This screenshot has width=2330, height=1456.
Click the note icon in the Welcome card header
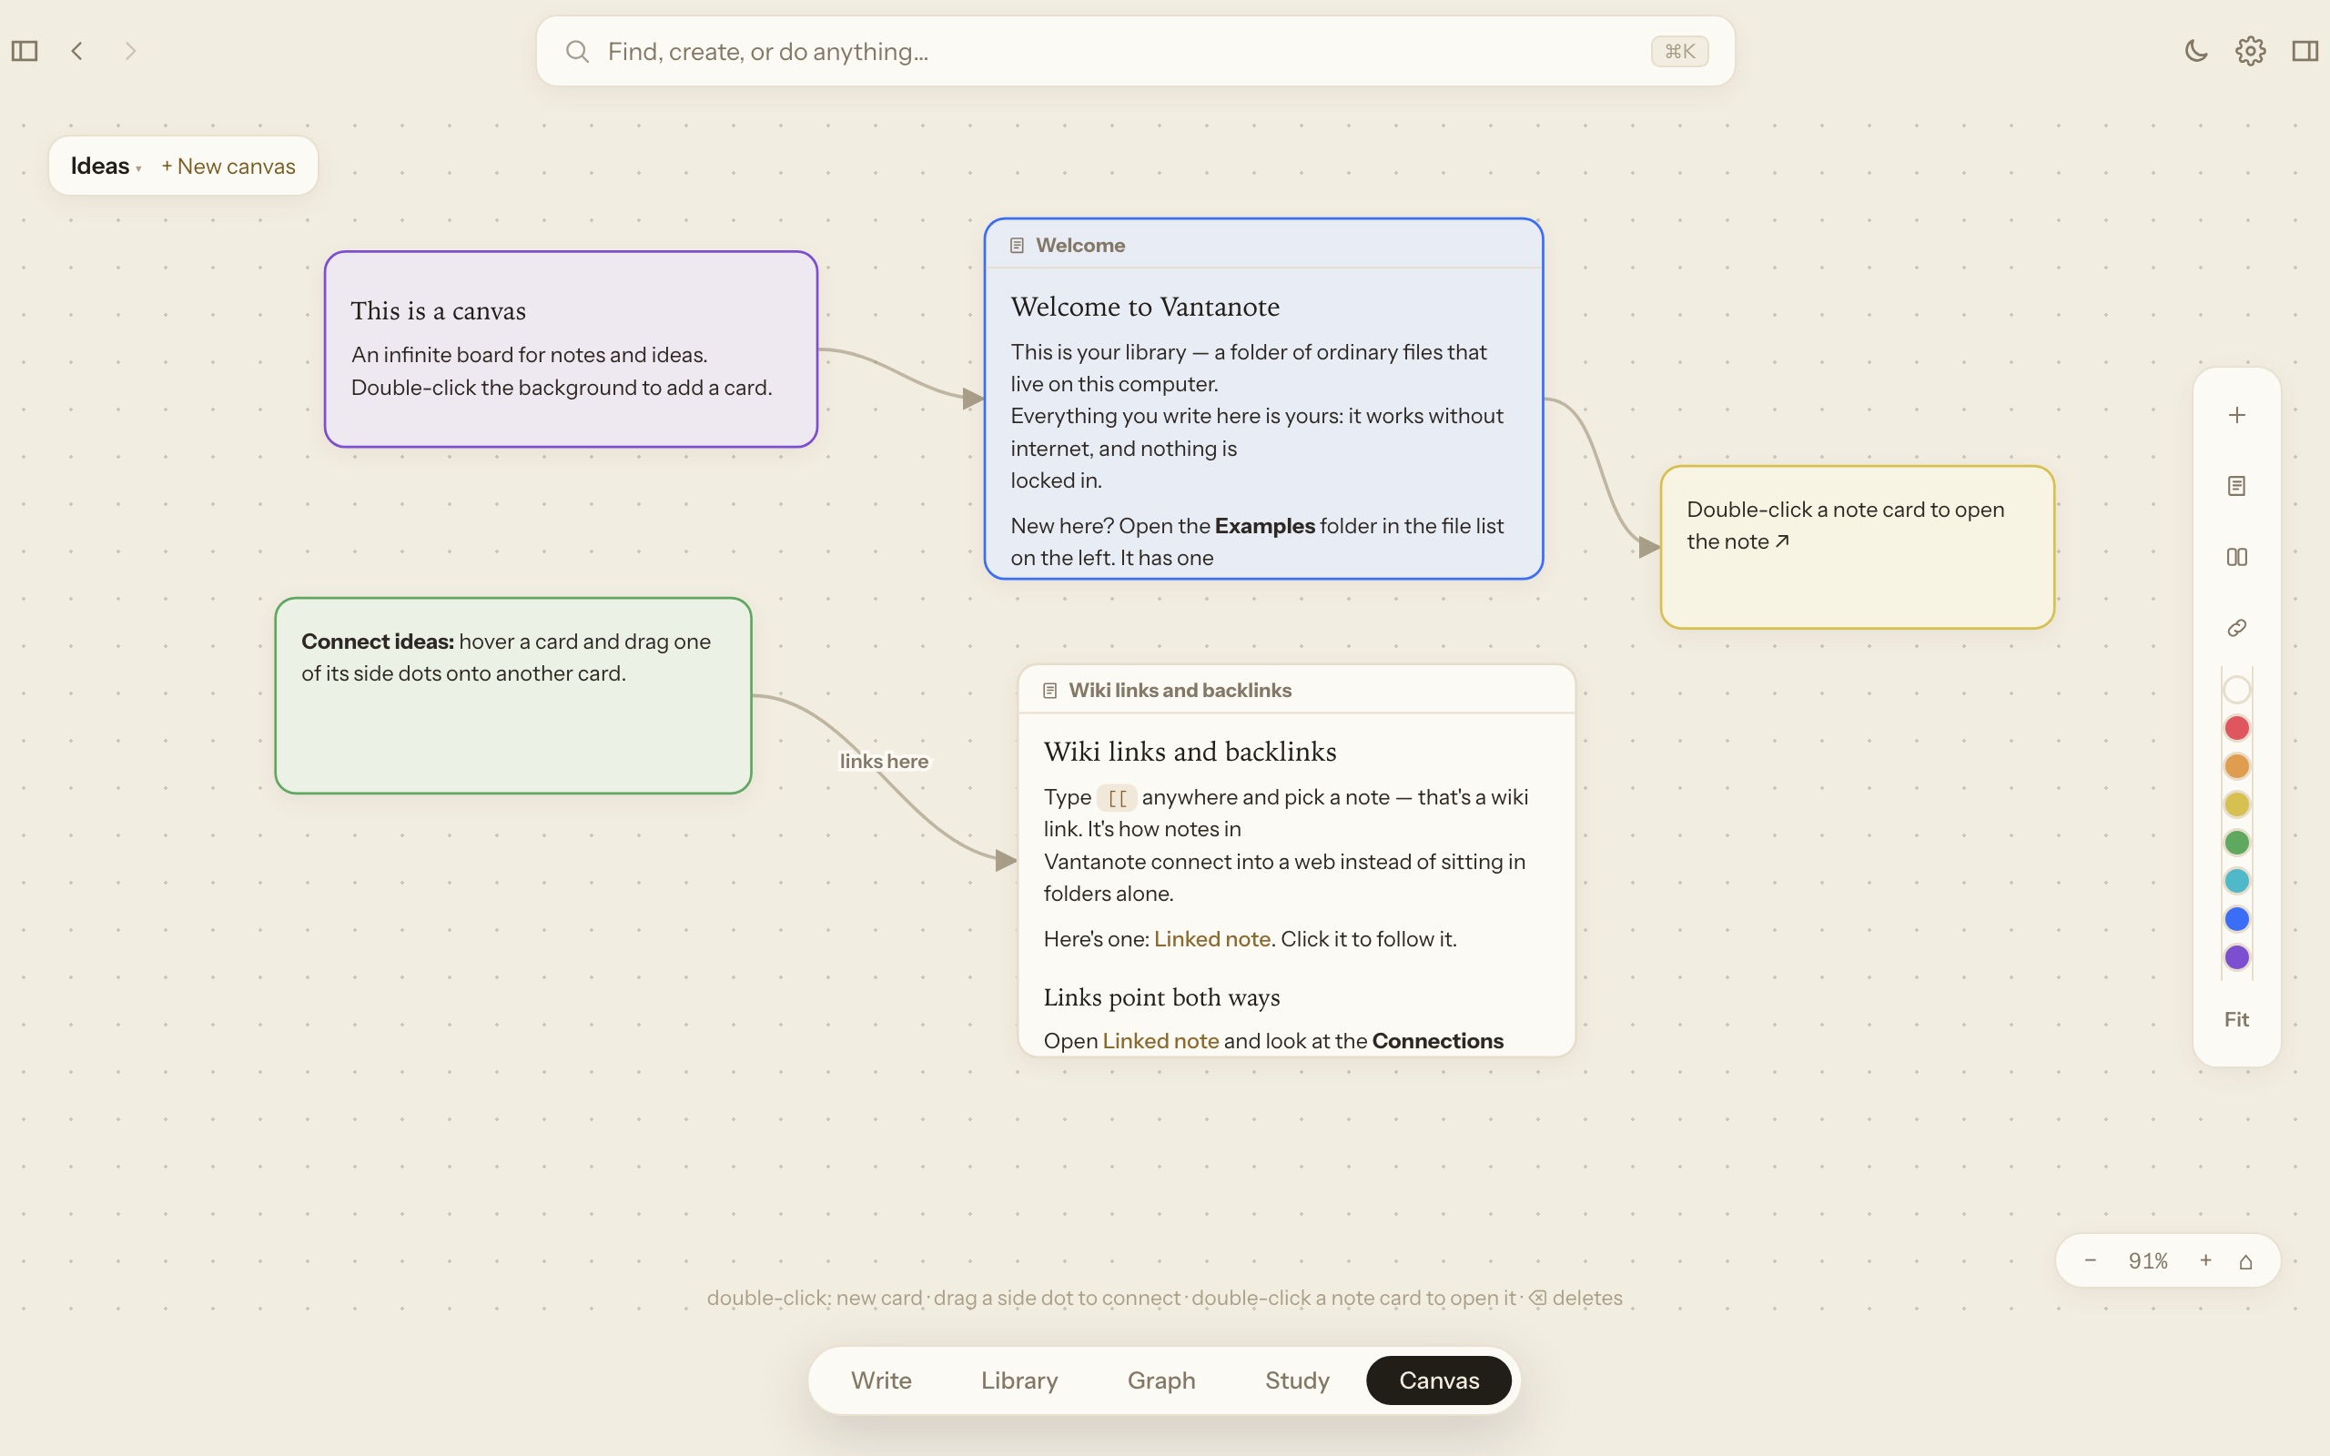coord(1017,246)
